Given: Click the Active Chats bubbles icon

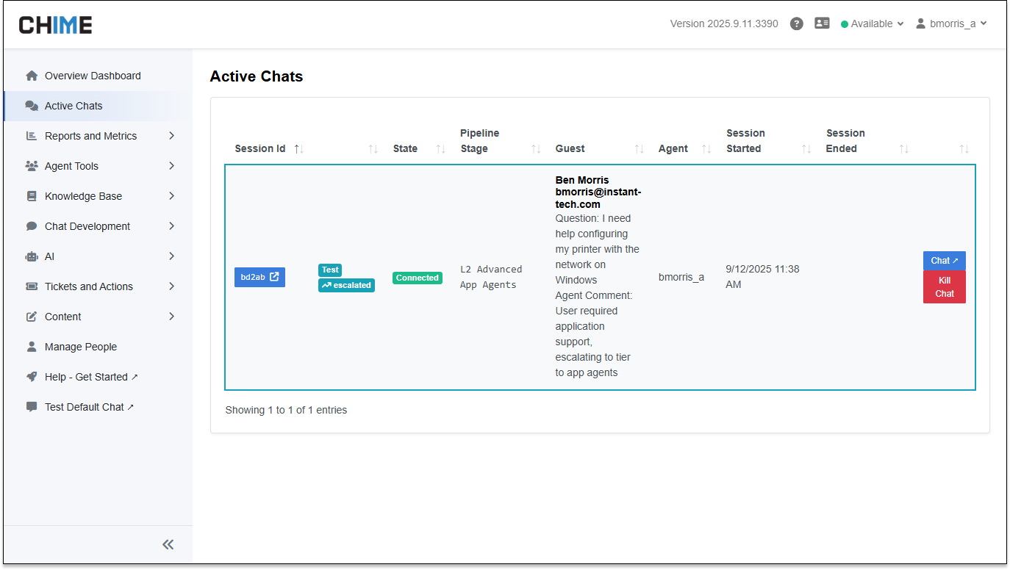Looking at the screenshot, I should click(x=32, y=106).
